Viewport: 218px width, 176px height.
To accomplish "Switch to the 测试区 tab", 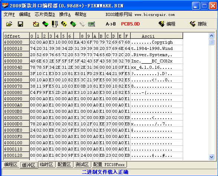I will pyautogui.click(x=82, y=165).
